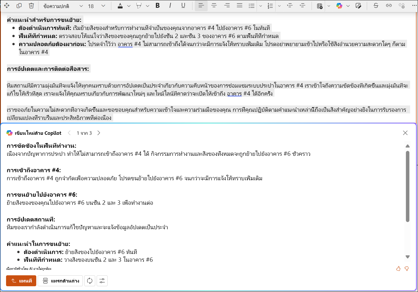Image resolution: width=418 pixels, height=292 pixels.
Task: Click underlined อาคาร in safety bullet
Action: click(125, 44)
